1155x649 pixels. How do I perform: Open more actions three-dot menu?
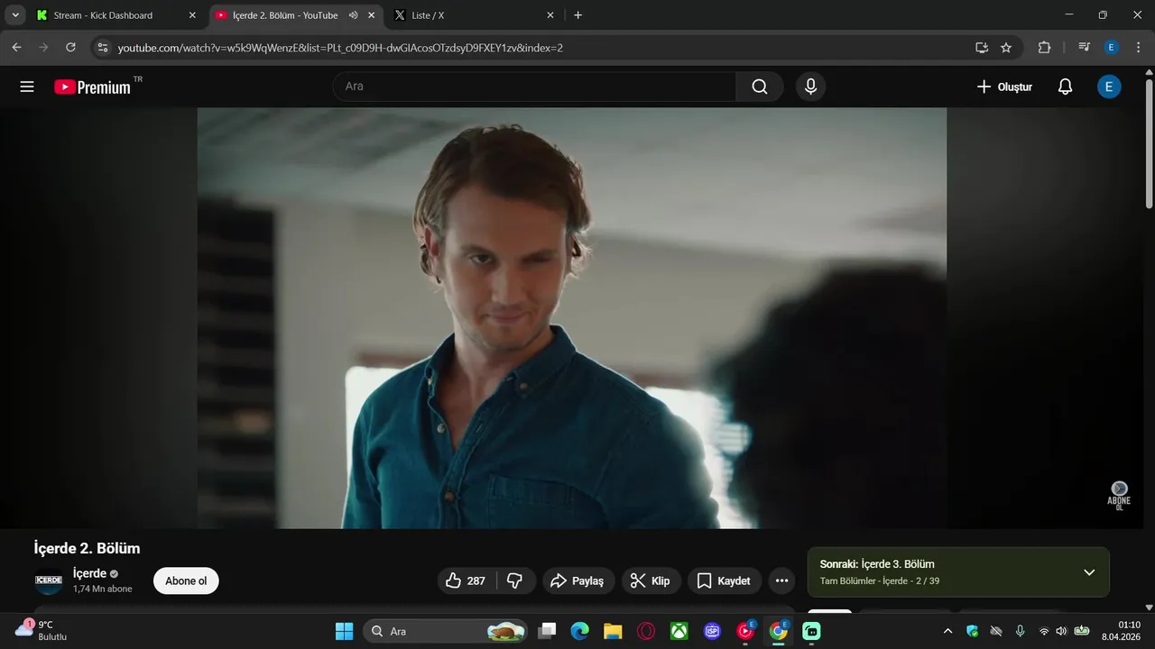781,580
